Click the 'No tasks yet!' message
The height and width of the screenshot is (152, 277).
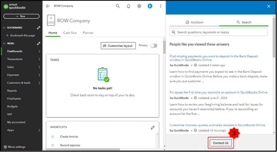click(x=103, y=88)
